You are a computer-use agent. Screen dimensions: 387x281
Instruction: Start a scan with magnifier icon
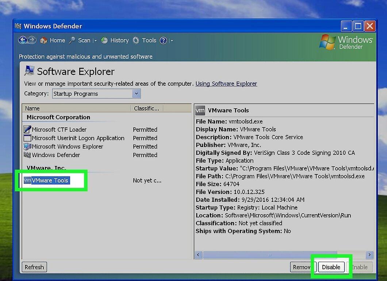(72, 40)
